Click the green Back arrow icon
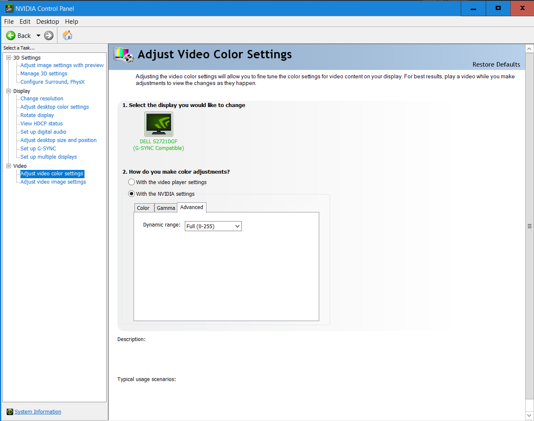The height and width of the screenshot is (421, 534). point(11,35)
